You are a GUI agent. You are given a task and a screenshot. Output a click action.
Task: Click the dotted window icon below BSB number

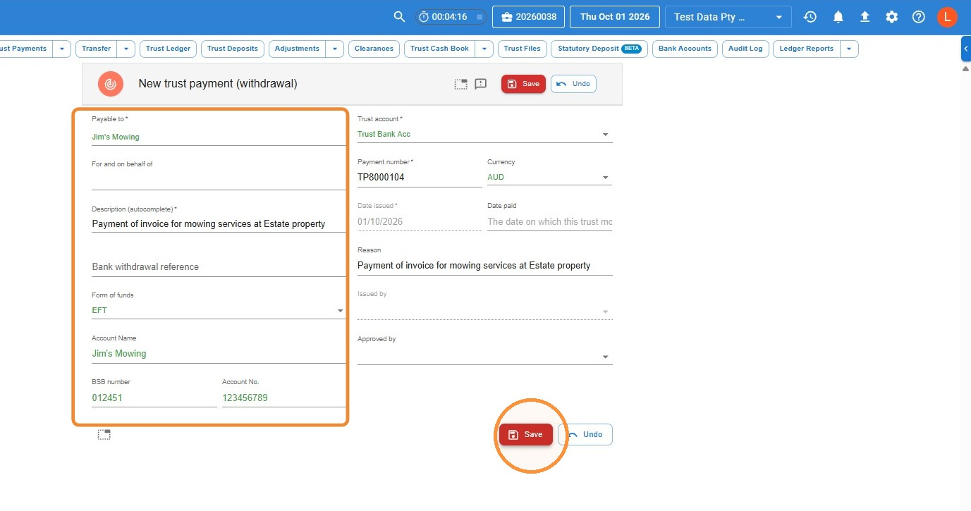104,435
